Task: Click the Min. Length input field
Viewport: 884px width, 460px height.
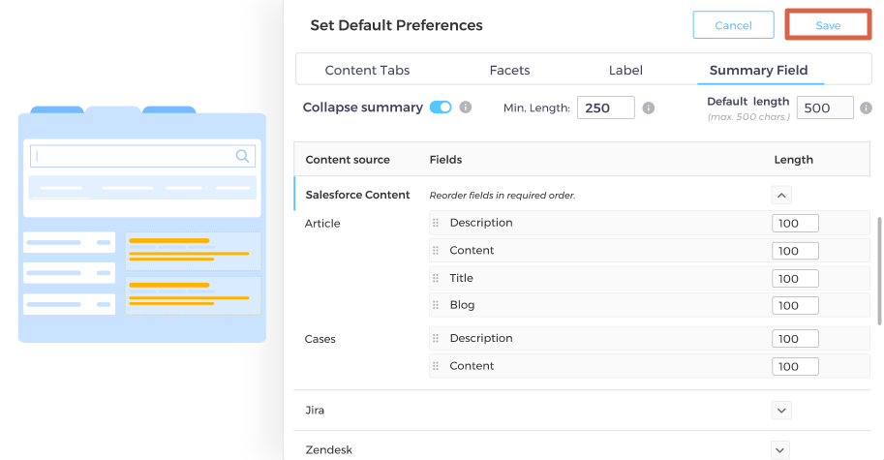Action: 605,107
